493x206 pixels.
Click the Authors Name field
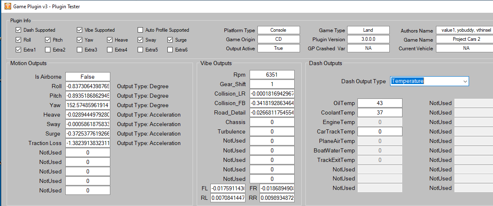coord(464,30)
